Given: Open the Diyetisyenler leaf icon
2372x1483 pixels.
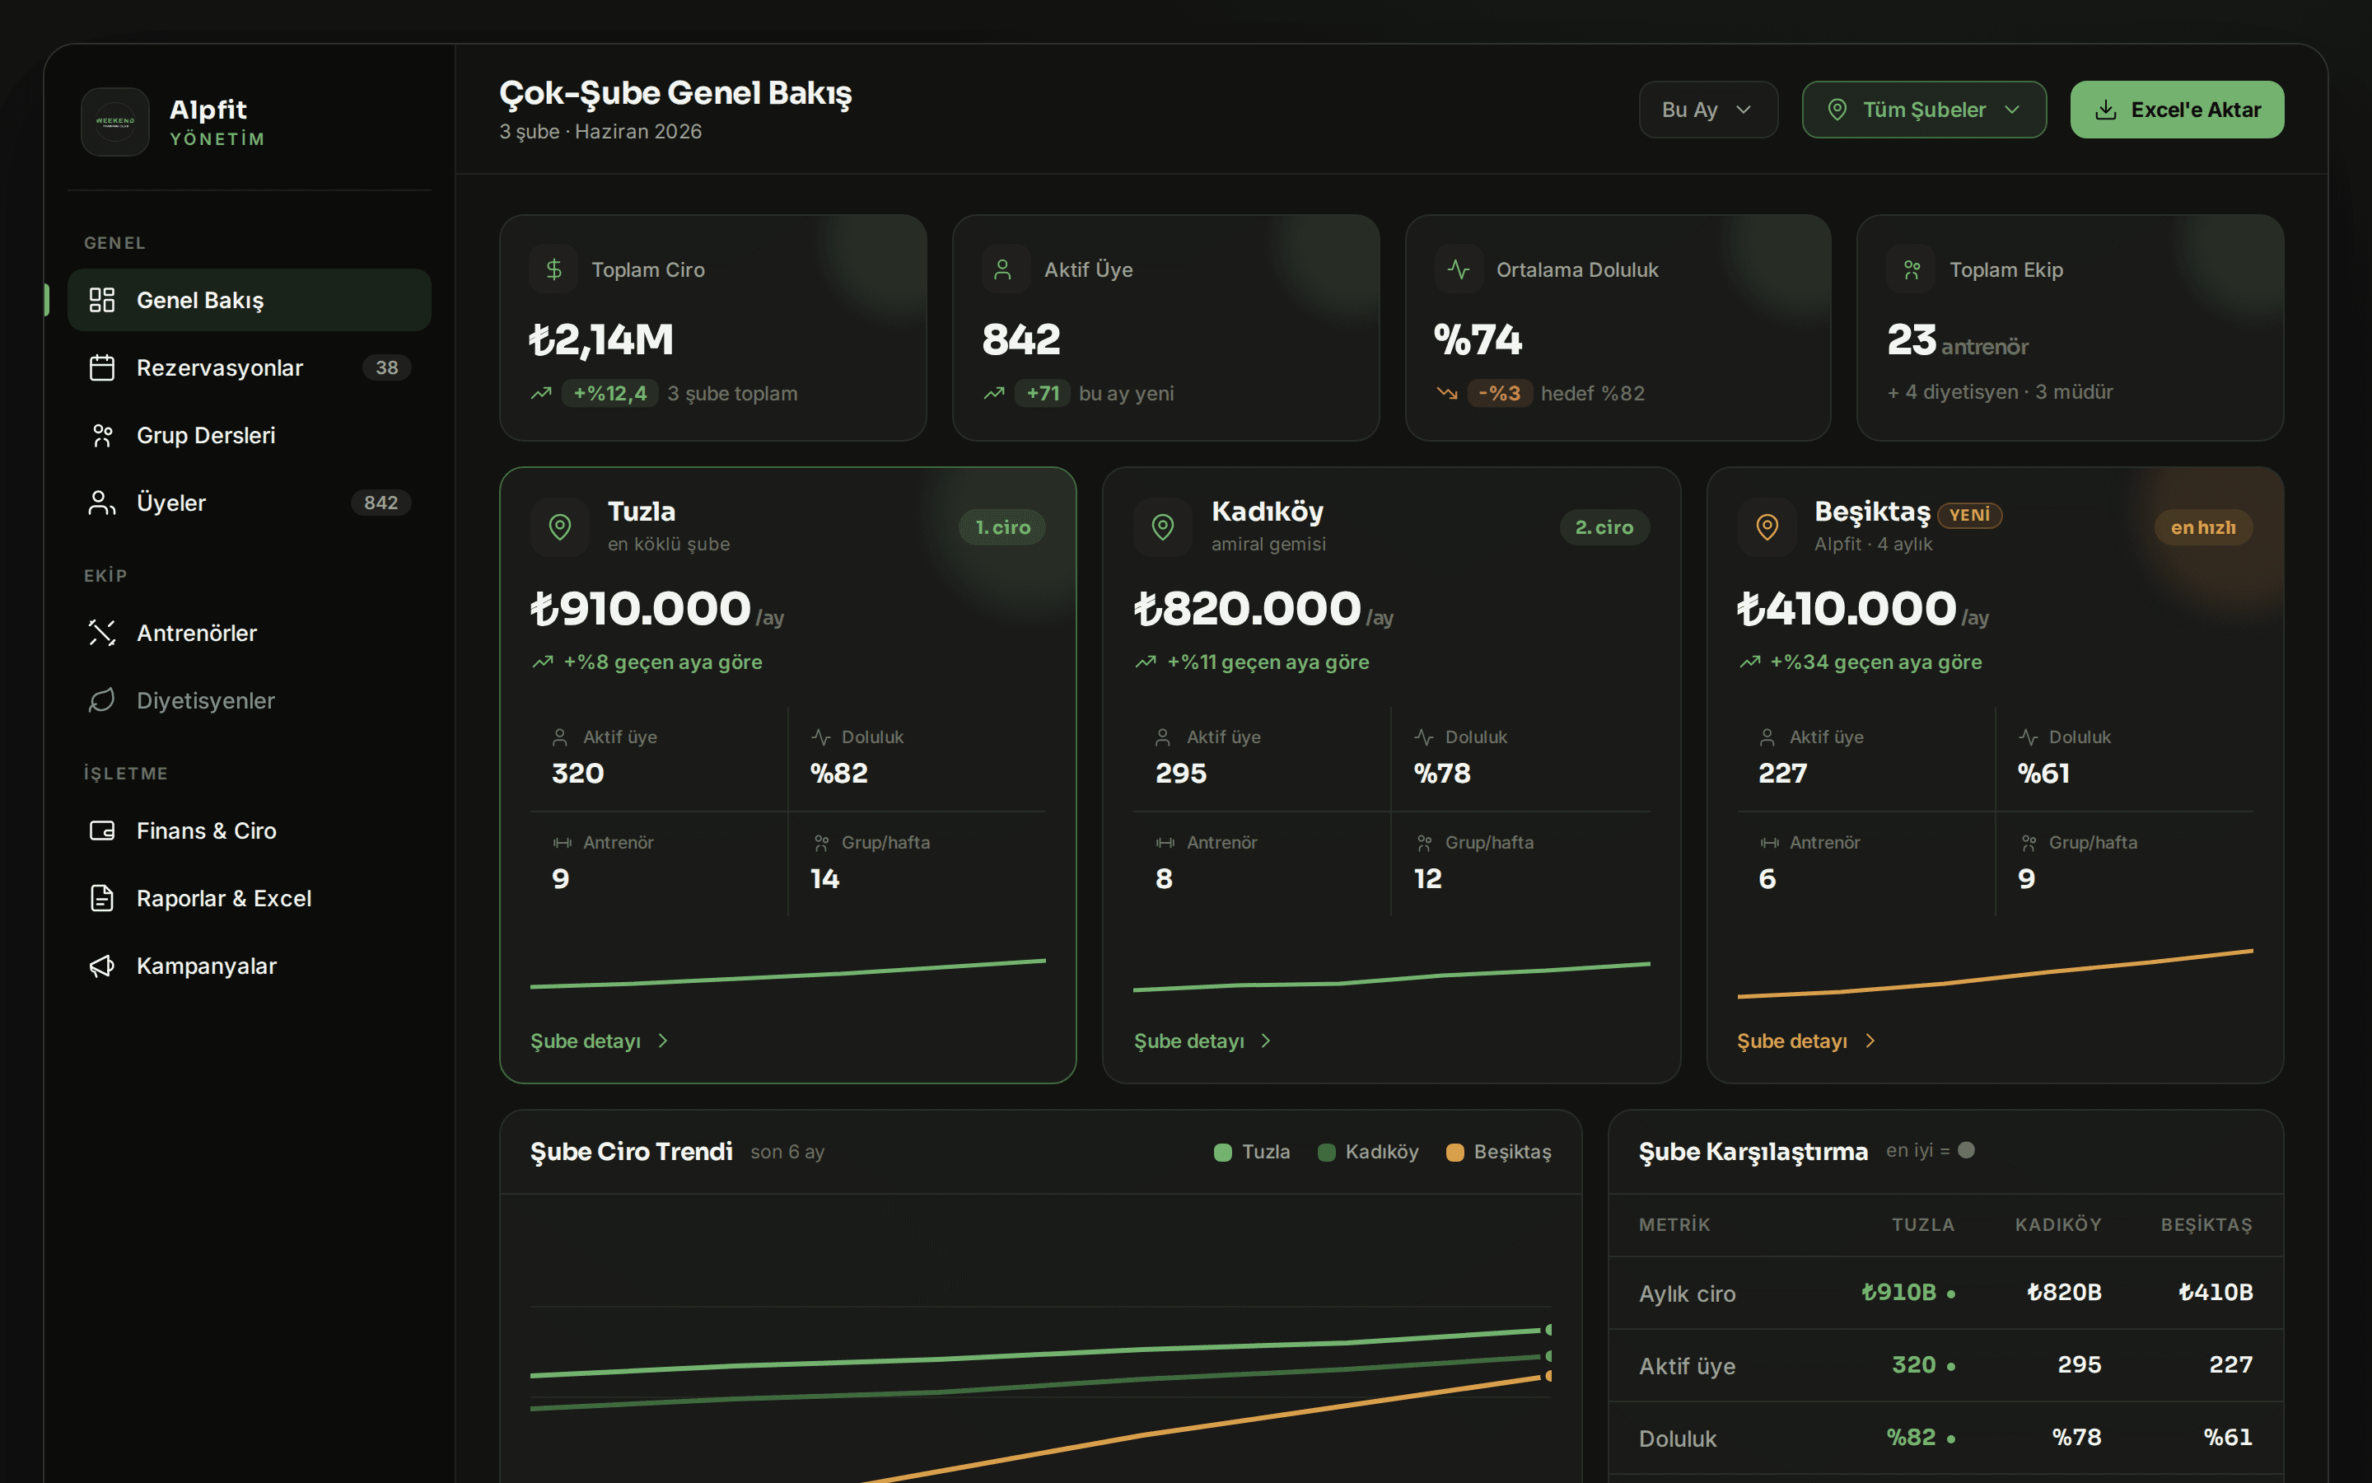Looking at the screenshot, I should (x=102, y=700).
